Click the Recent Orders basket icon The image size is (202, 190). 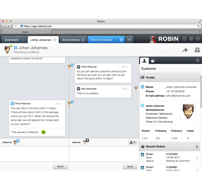[143, 146]
